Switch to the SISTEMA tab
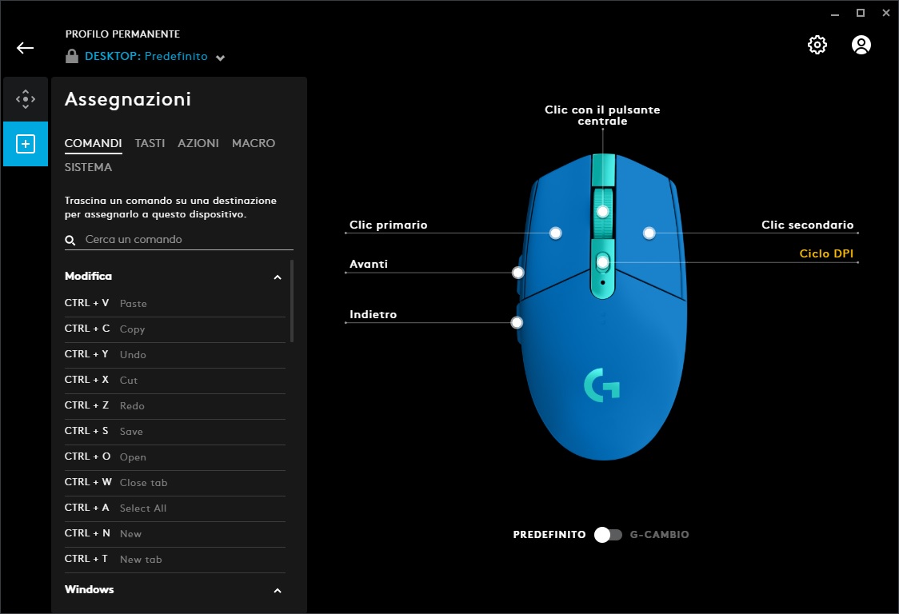The width and height of the screenshot is (899, 614). (x=88, y=167)
